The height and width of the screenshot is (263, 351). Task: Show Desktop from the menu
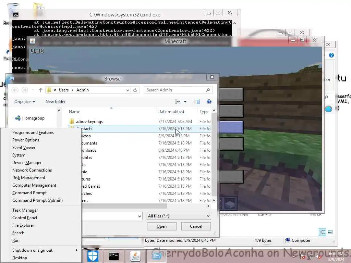20,258
